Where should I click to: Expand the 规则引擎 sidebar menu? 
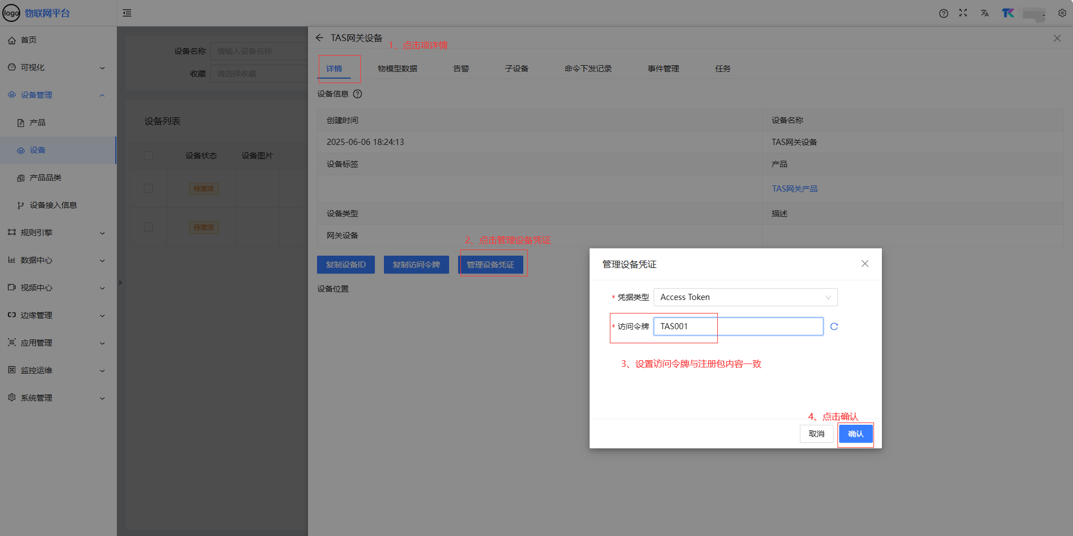56,233
